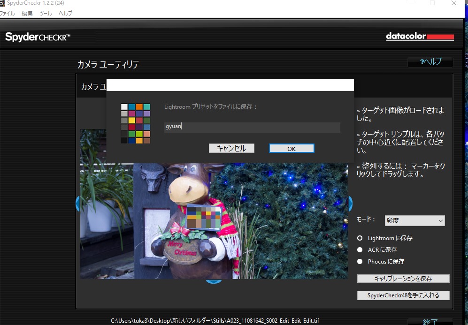Screen dimensions: 468x325
Task: Click the left blue arrow beside the photo
Action: click(78, 204)
